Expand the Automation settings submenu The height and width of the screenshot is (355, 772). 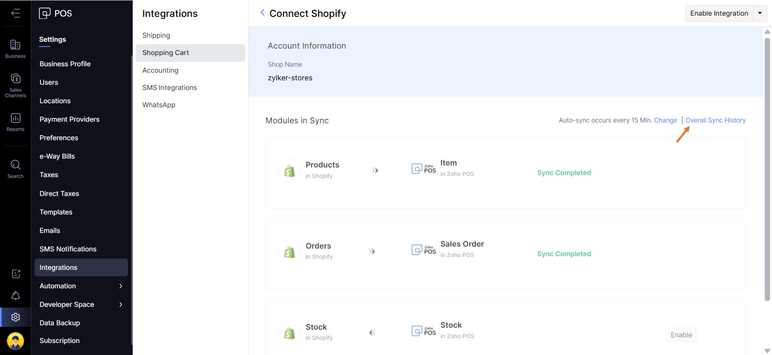121,286
